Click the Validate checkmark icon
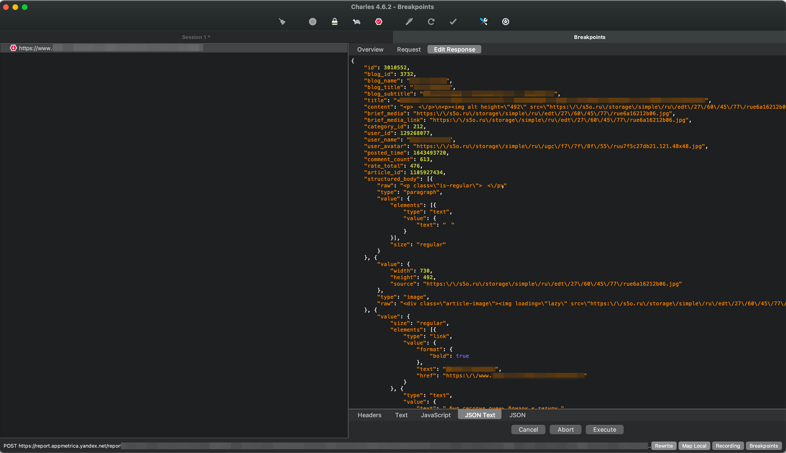Screen dimensions: 786x453 tap(453, 22)
